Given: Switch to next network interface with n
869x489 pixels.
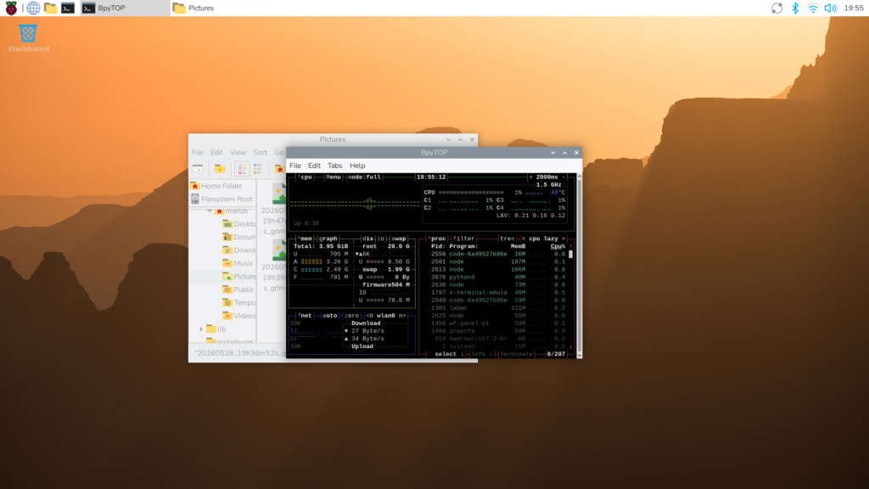Looking at the screenshot, I should pyautogui.click(x=401, y=316).
